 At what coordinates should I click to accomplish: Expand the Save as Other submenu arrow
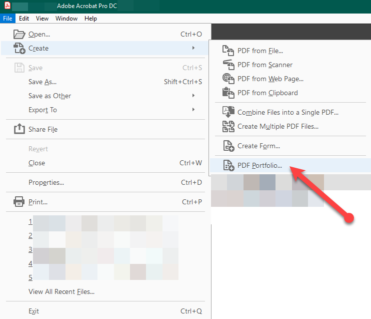coord(193,96)
